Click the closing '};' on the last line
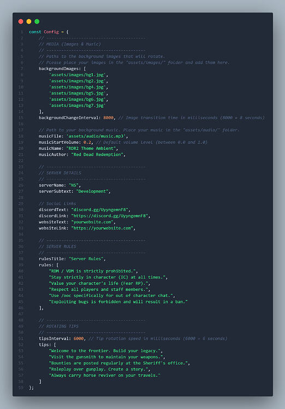 tap(31, 388)
